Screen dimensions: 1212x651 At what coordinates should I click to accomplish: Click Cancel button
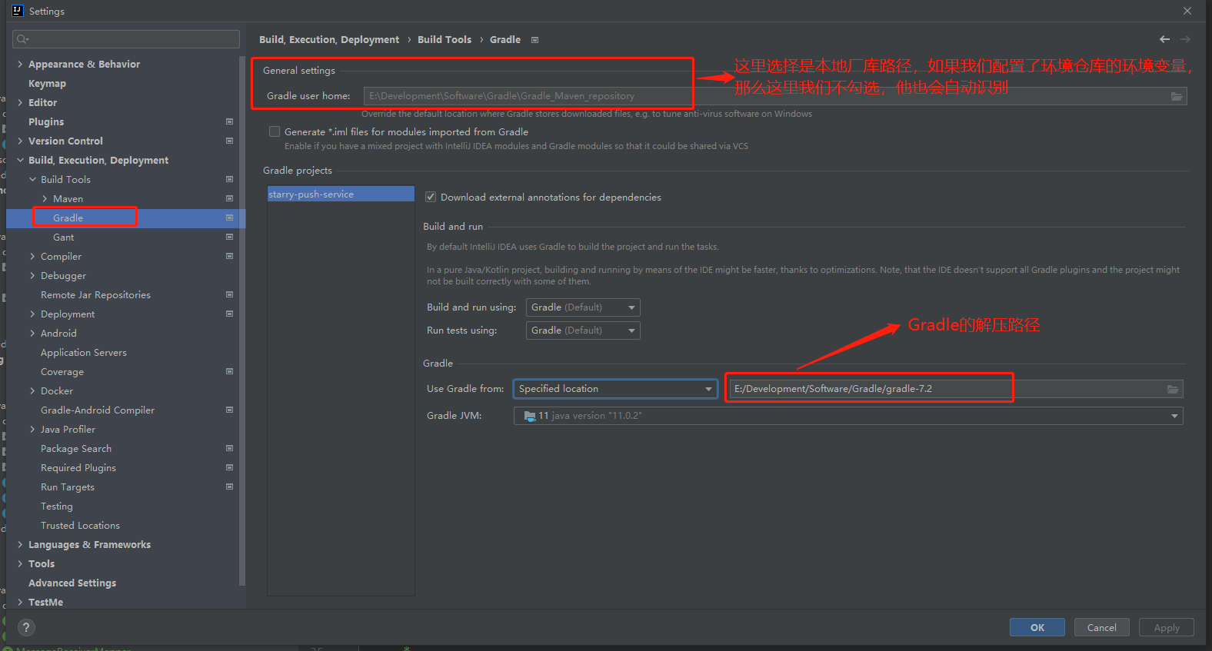(x=1102, y=627)
